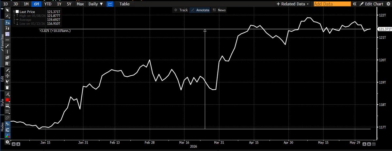This screenshot has width=392, height=151.
Task: Select the move crosshair arrows tool
Action: click(x=8, y=76)
